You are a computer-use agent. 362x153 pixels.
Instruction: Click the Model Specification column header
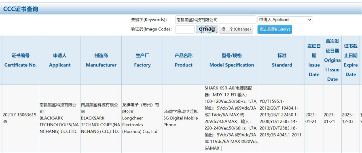point(232,60)
